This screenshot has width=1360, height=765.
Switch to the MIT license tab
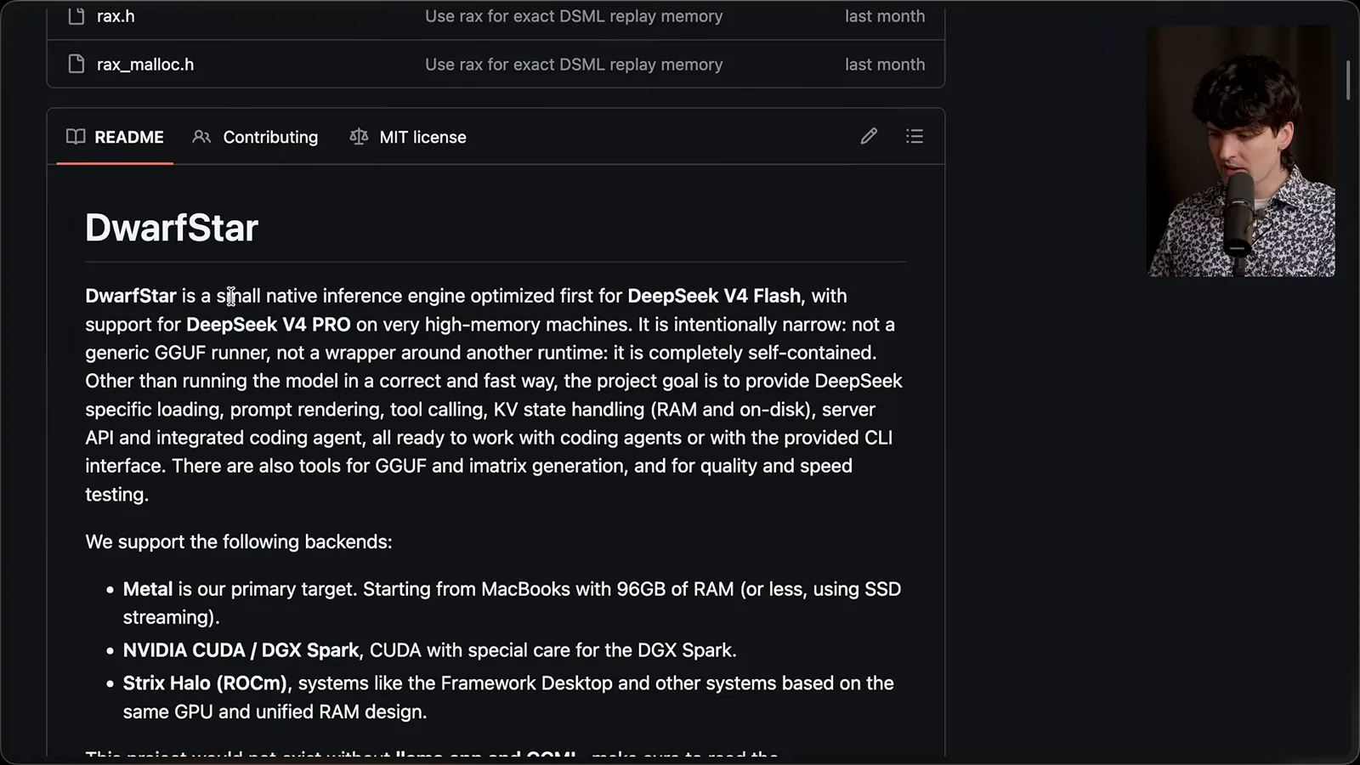408,137
